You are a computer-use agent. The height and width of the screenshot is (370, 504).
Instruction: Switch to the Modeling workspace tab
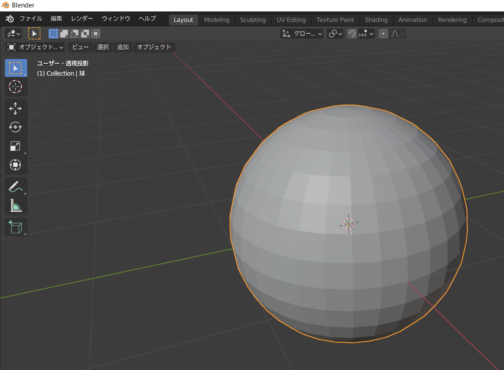pos(217,20)
